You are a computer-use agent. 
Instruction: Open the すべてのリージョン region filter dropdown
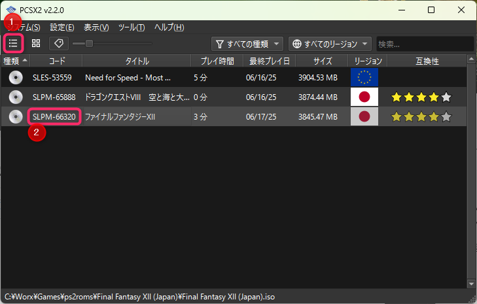pos(330,44)
